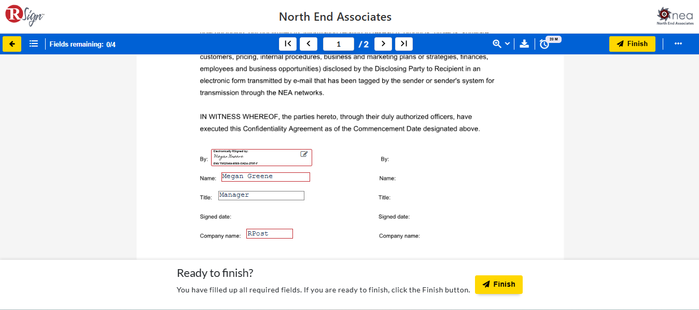Jump to the first page
Image resolution: width=699 pixels, height=310 pixels.
click(288, 44)
